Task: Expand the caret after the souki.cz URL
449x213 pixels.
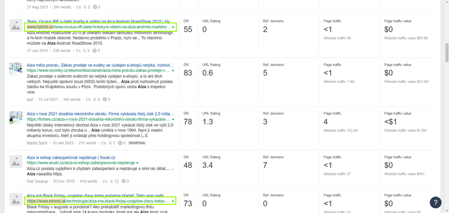Action: 138,163
